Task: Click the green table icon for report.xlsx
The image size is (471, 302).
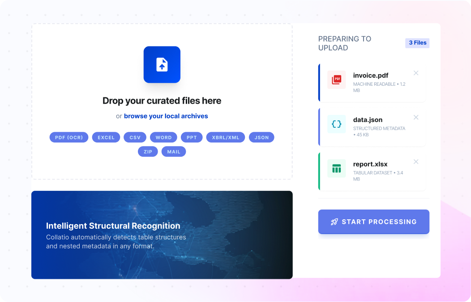Action: pyautogui.click(x=336, y=168)
